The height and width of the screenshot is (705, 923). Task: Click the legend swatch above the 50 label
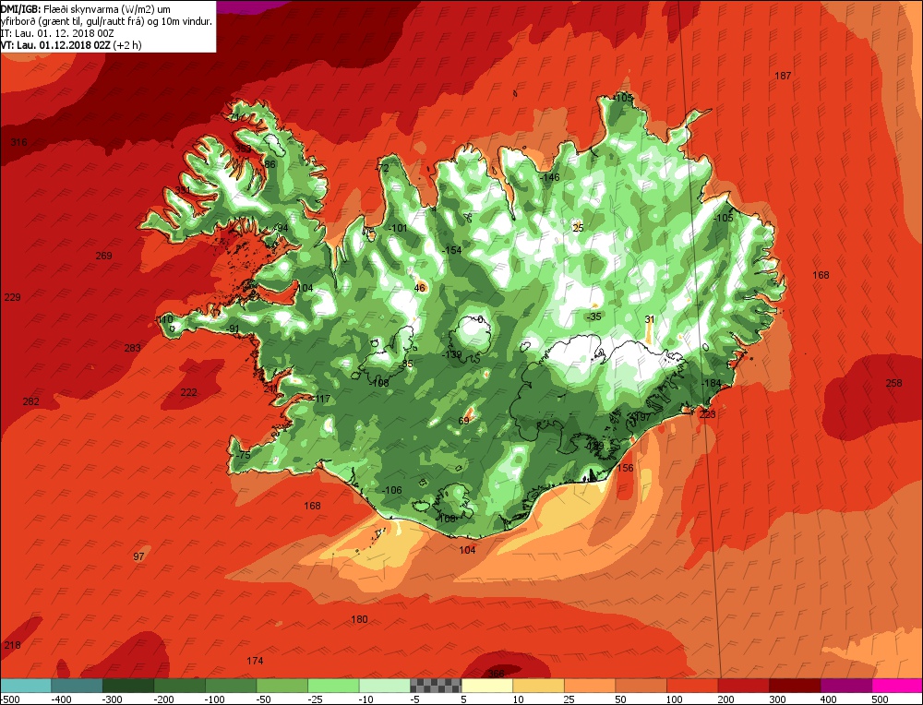tap(641, 686)
